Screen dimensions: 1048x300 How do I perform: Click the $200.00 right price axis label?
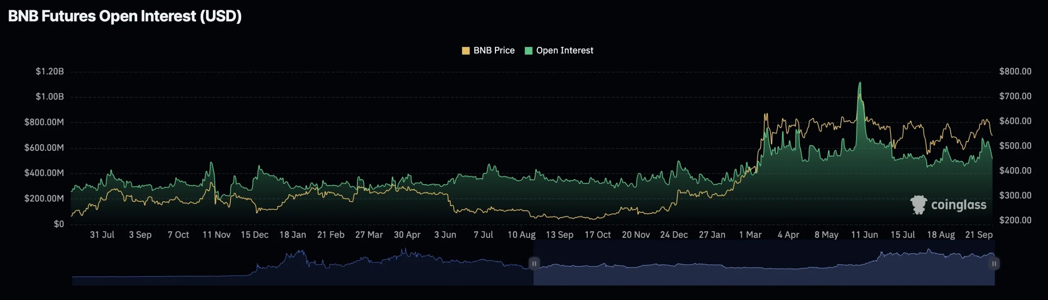pyautogui.click(x=1015, y=220)
